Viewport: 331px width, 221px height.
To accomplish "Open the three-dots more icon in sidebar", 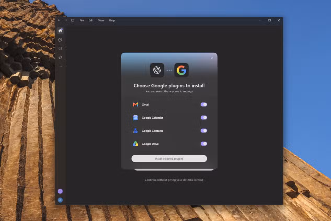I will (x=60, y=66).
